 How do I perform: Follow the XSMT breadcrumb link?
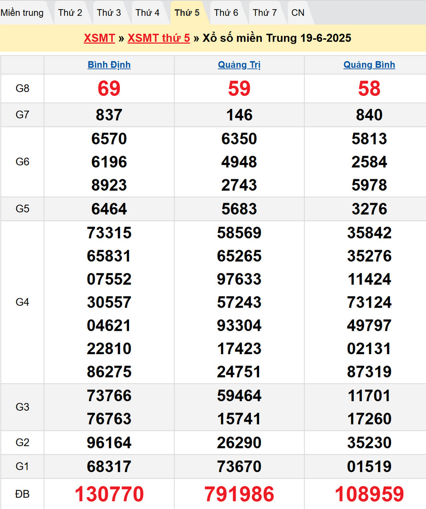tap(99, 38)
